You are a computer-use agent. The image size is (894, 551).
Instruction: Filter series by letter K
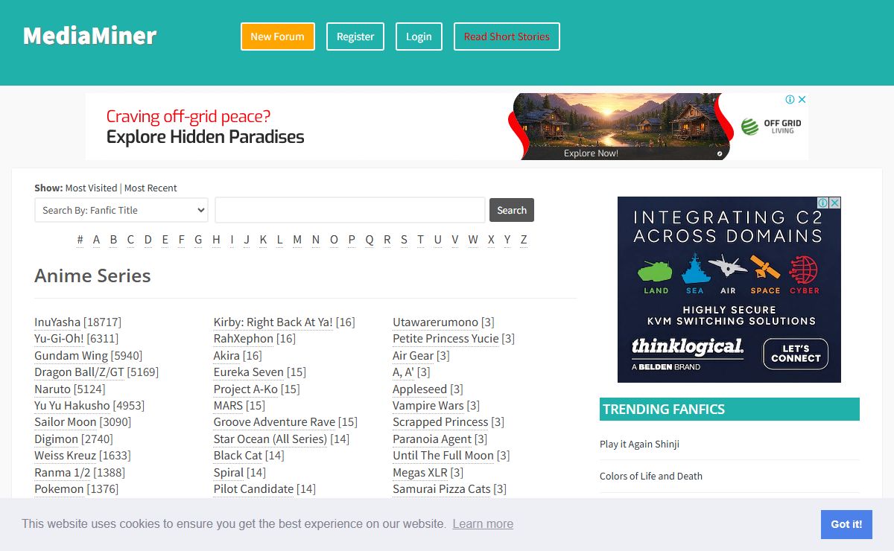[x=263, y=240]
